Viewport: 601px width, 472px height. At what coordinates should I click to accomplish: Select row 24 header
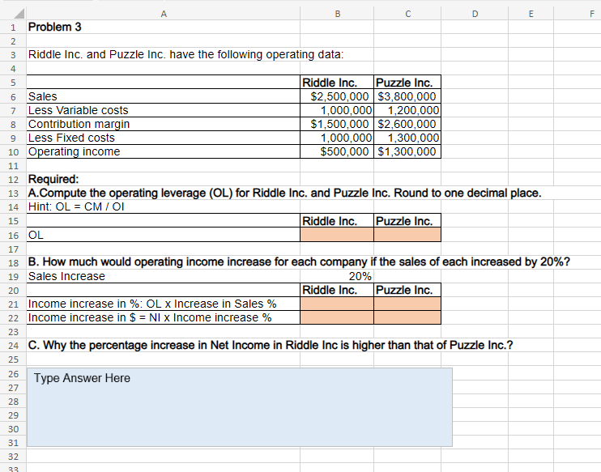coord(13,345)
